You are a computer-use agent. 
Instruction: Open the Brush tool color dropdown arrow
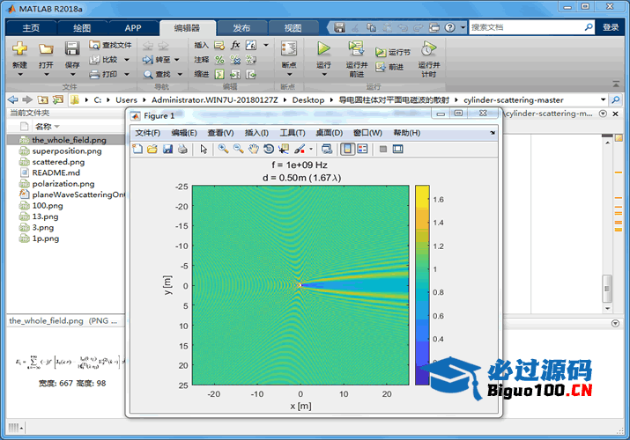[310, 150]
